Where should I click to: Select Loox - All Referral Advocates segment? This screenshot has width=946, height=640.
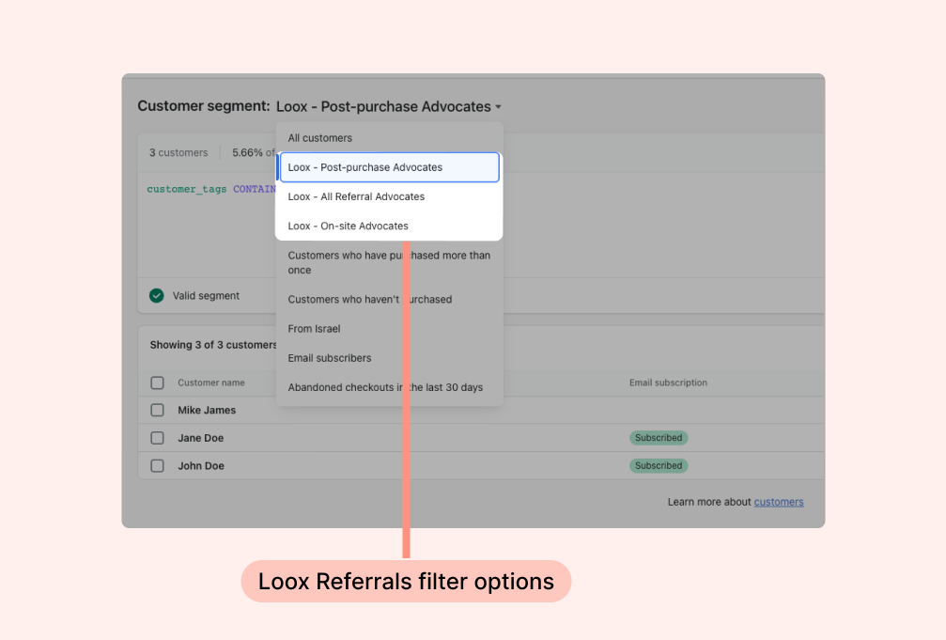(x=356, y=196)
